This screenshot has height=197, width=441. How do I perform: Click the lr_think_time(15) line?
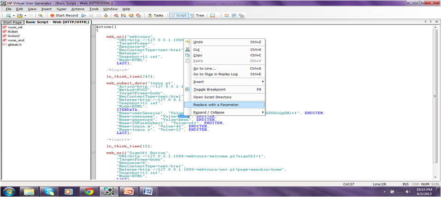pos(129,146)
